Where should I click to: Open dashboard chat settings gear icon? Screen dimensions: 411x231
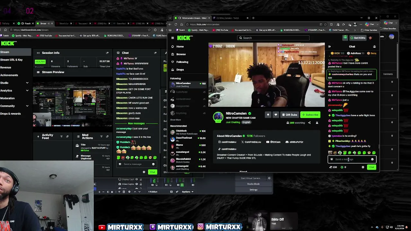[144, 172]
